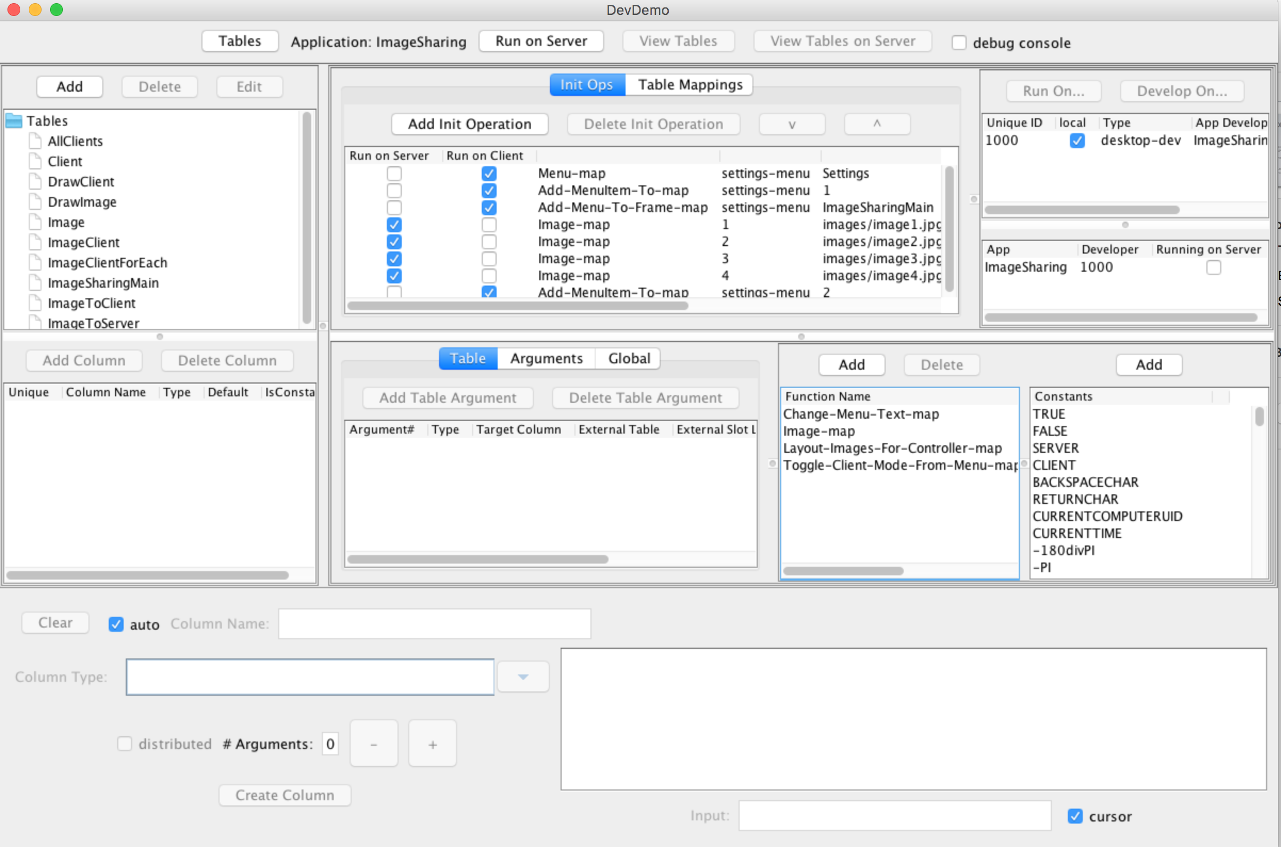The height and width of the screenshot is (847, 1281).
Task: Click the ImageSharingMain table file icon
Action: (x=35, y=283)
